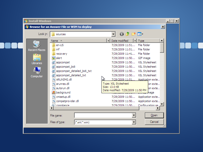
Task: Sort by the Name column header
Action: (x=78, y=41)
